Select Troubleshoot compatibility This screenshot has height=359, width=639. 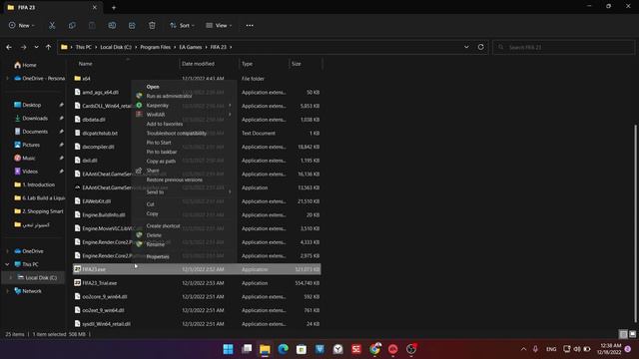point(184,133)
